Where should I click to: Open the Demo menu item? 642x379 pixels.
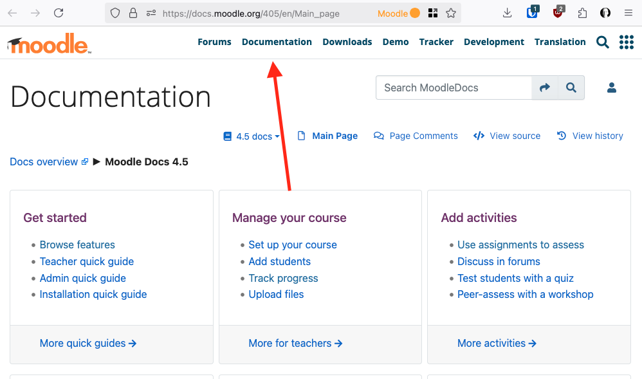[396, 42]
